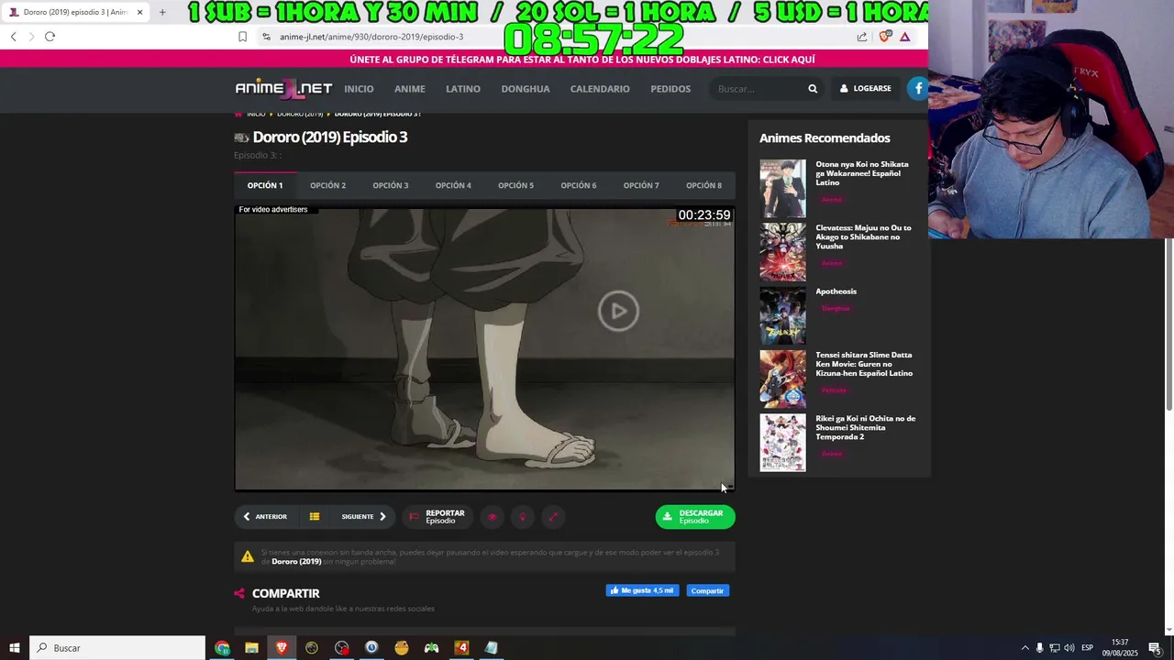Image resolution: width=1174 pixels, height=660 pixels.
Task: Close the Dororo episode 3 tab
Action: 139,12
